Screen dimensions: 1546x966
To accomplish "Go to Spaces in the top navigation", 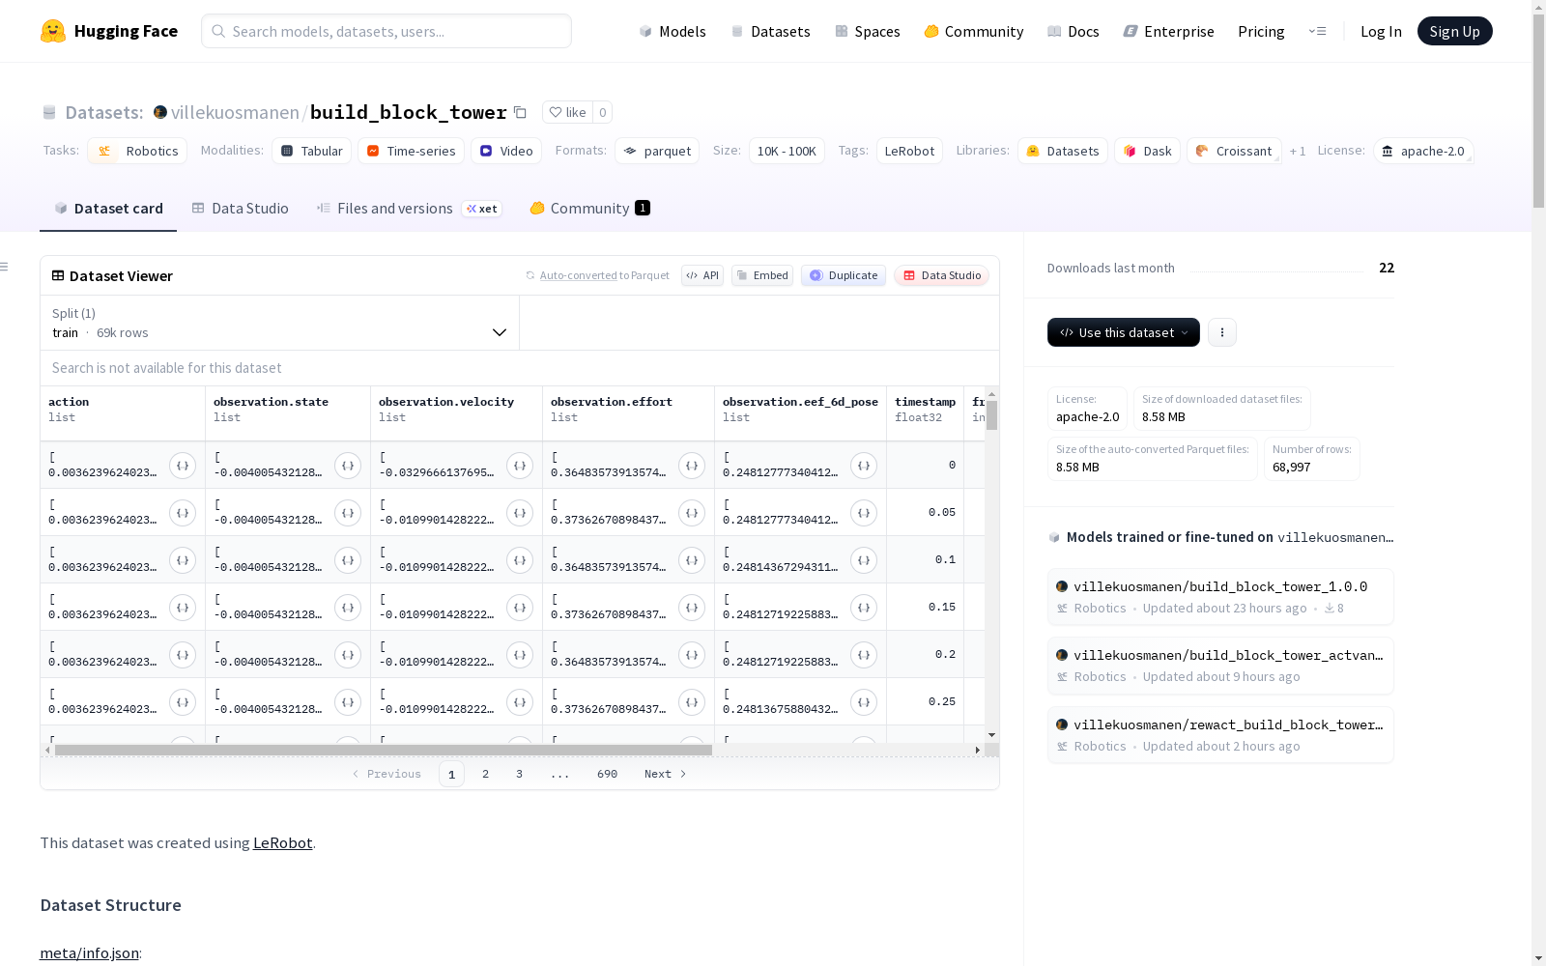I will [868, 31].
